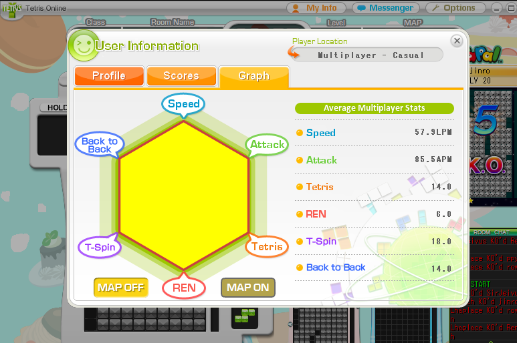Click the Attack stat row label
Image resolution: width=517 pixels, height=343 pixels.
pos(322,160)
